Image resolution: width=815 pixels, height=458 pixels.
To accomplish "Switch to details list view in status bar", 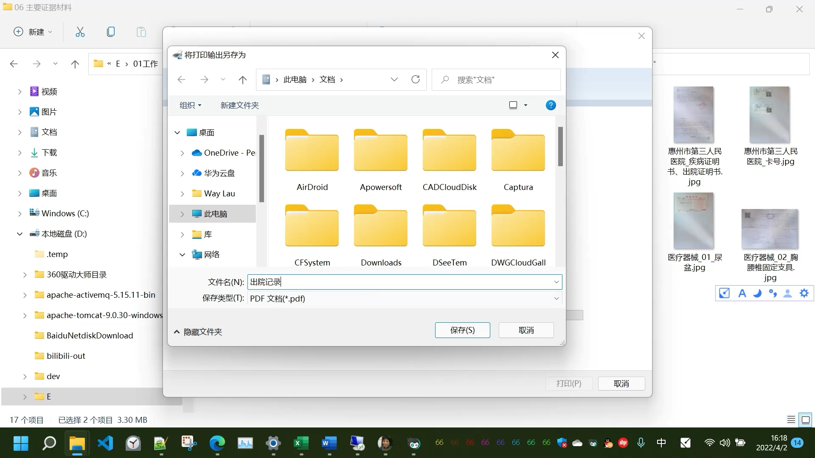I will [791, 420].
